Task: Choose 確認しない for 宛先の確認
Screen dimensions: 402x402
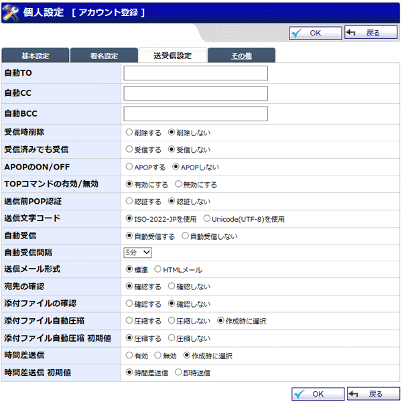Action: pos(172,286)
